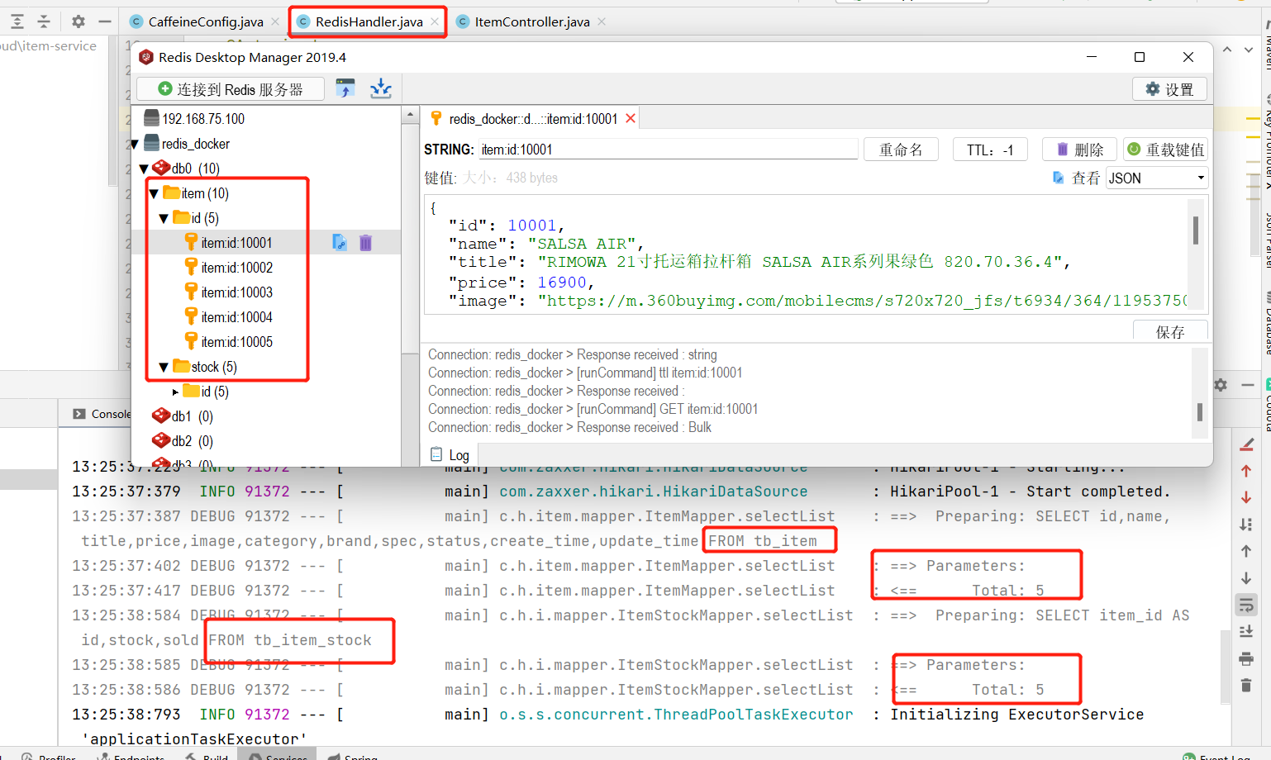Collapse the db0 (10) database node
Screen dimensions: 1271x760
(144, 169)
